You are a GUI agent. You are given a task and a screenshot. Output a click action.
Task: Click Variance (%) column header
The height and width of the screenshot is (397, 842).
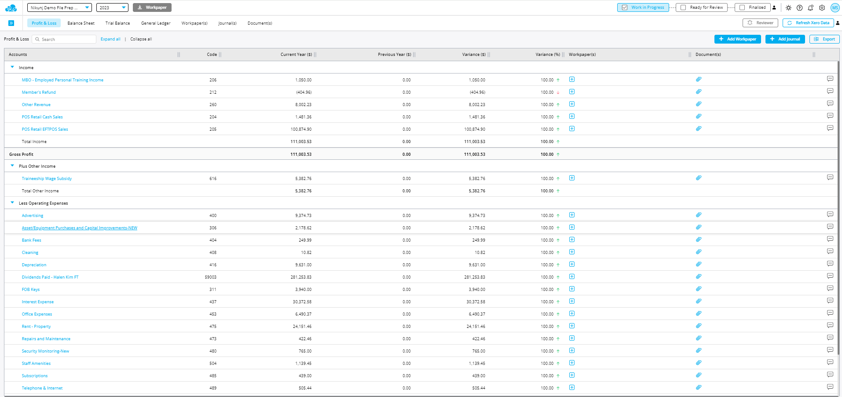(x=548, y=55)
